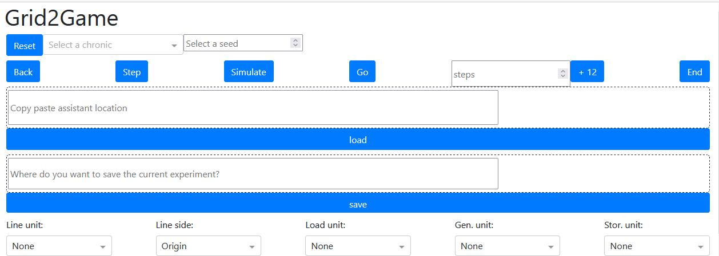
Task: Advance one step with Step button
Action: [x=131, y=72]
